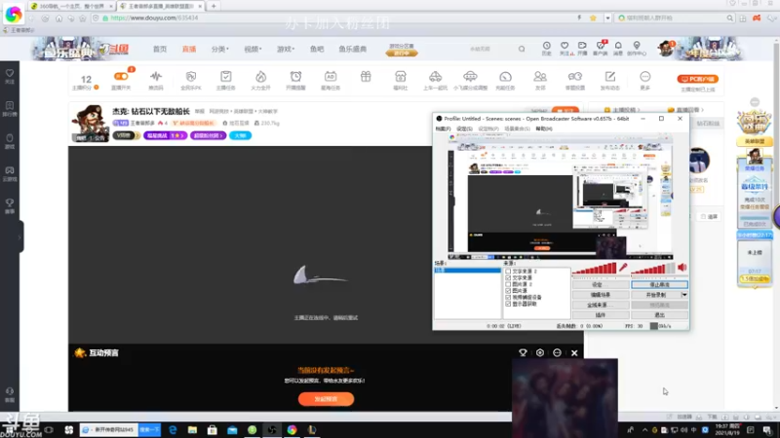Open 创作中心 icon in header

(637, 46)
